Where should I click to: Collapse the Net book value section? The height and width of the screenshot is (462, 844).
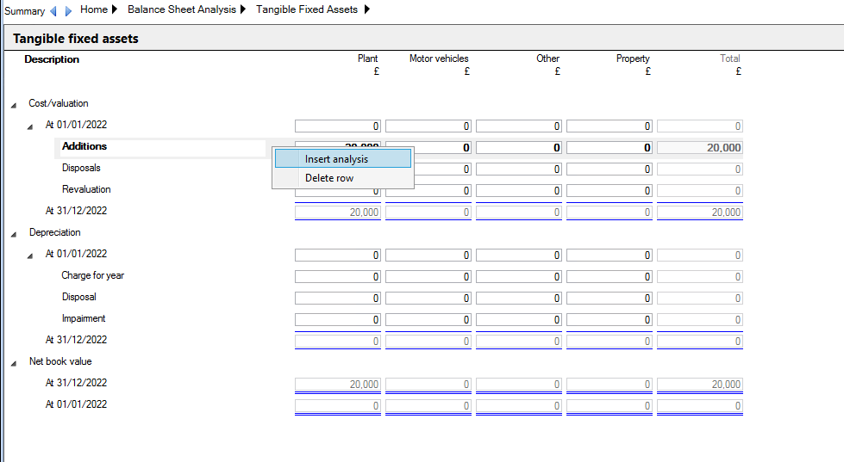coord(14,363)
